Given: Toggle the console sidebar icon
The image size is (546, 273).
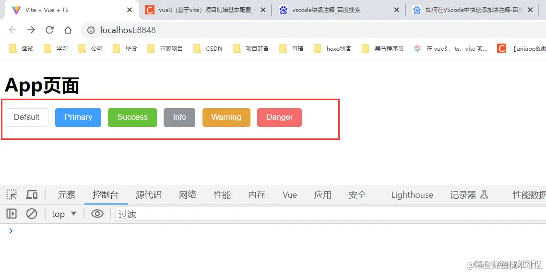Looking at the screenshot, I should click(12, 214).
